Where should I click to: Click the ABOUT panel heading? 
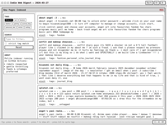(x=7, y=55)
